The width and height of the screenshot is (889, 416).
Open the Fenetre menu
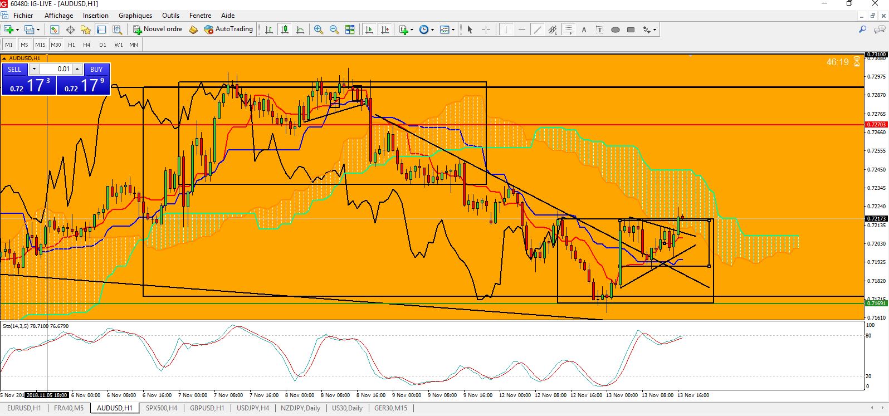pyautogui.click(x=201, y=16)
